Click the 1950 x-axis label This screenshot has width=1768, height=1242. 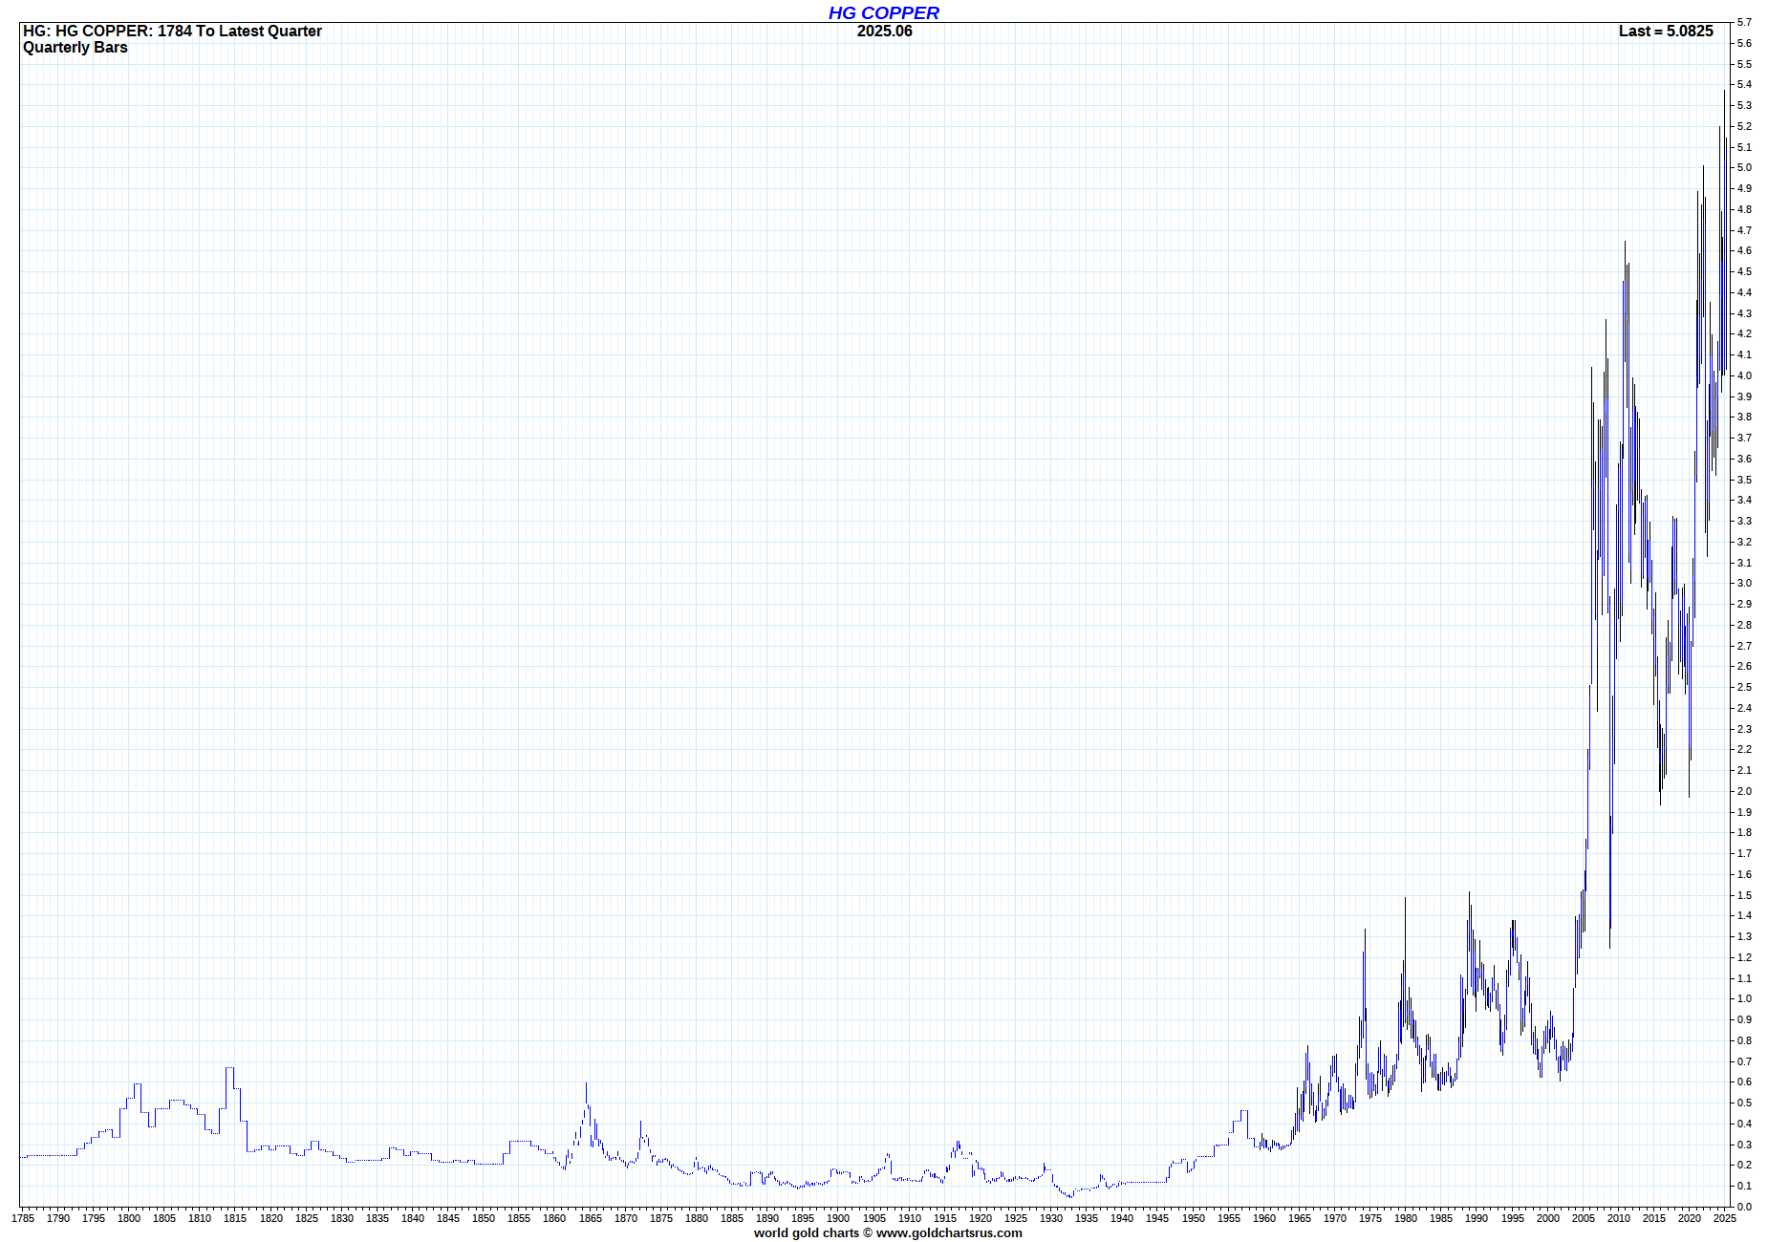pos(1194,1218)
